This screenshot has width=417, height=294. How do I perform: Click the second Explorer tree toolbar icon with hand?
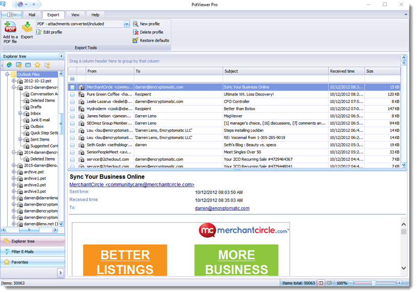18,65
